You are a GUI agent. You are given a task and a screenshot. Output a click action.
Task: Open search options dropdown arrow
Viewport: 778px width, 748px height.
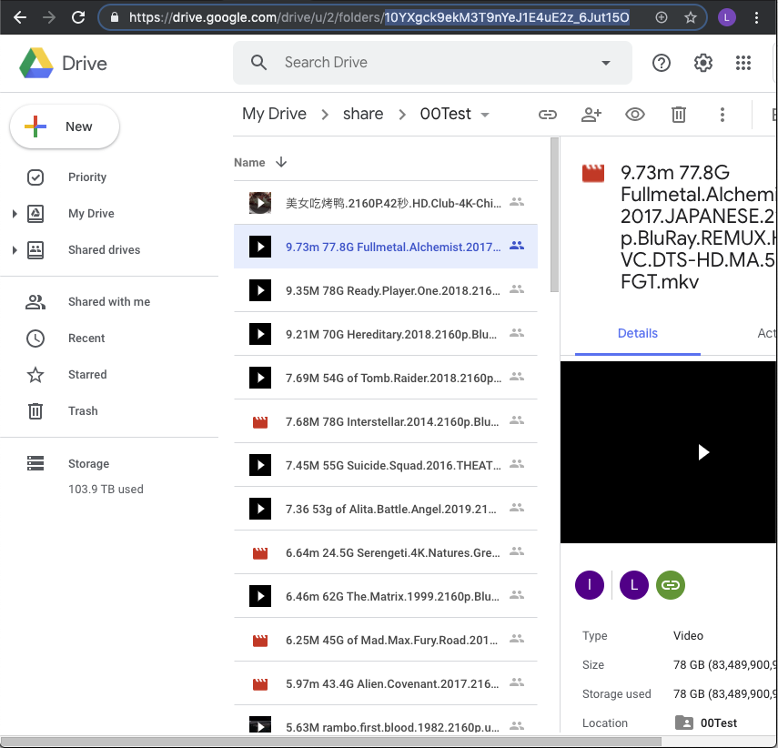point(606,63)
